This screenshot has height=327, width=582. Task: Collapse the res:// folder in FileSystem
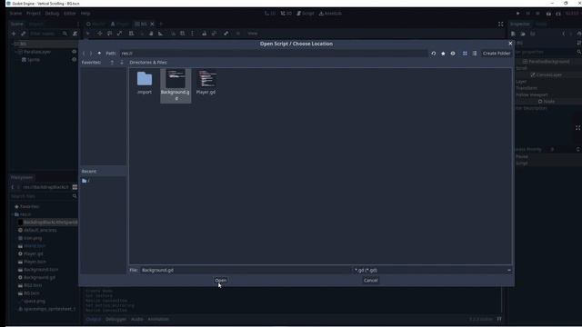(12, 214)
